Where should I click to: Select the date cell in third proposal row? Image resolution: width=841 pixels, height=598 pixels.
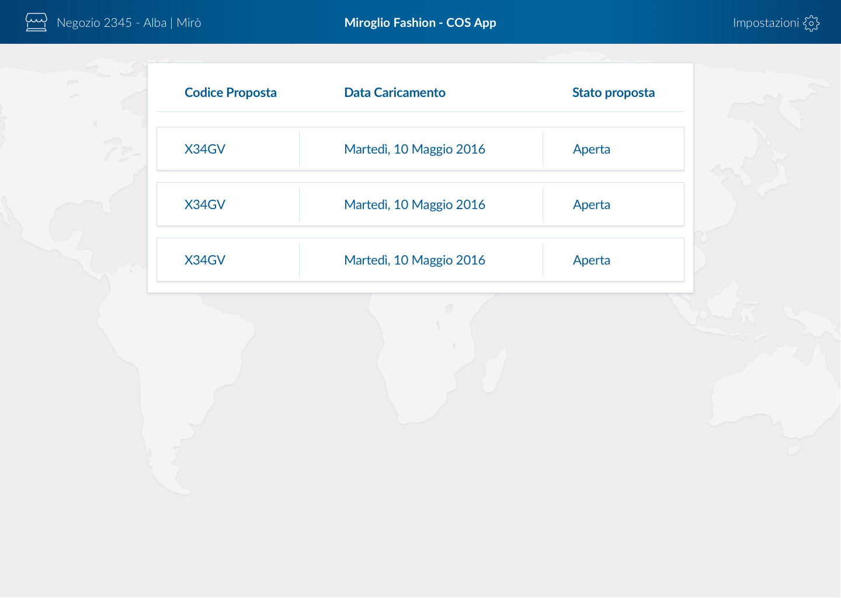[415, 260]
